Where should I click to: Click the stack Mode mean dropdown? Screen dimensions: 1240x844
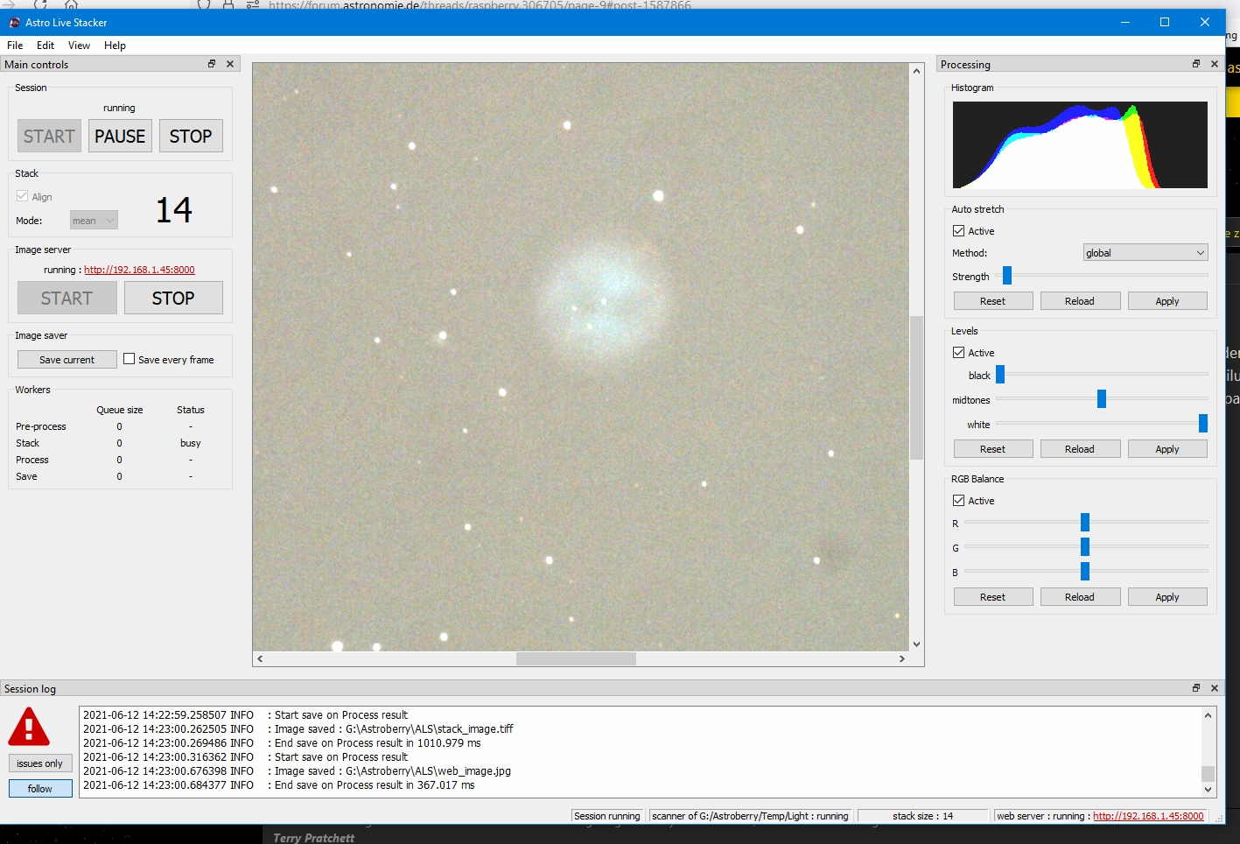point(94,221)
